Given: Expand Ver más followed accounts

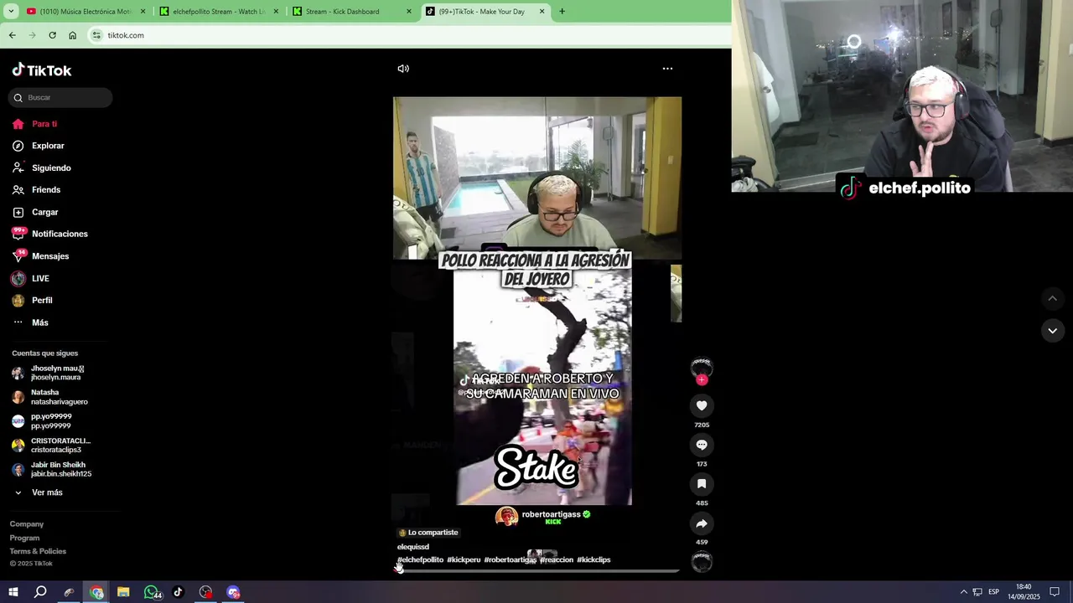Looking at the screenshot, I should (x=47, y=492).
